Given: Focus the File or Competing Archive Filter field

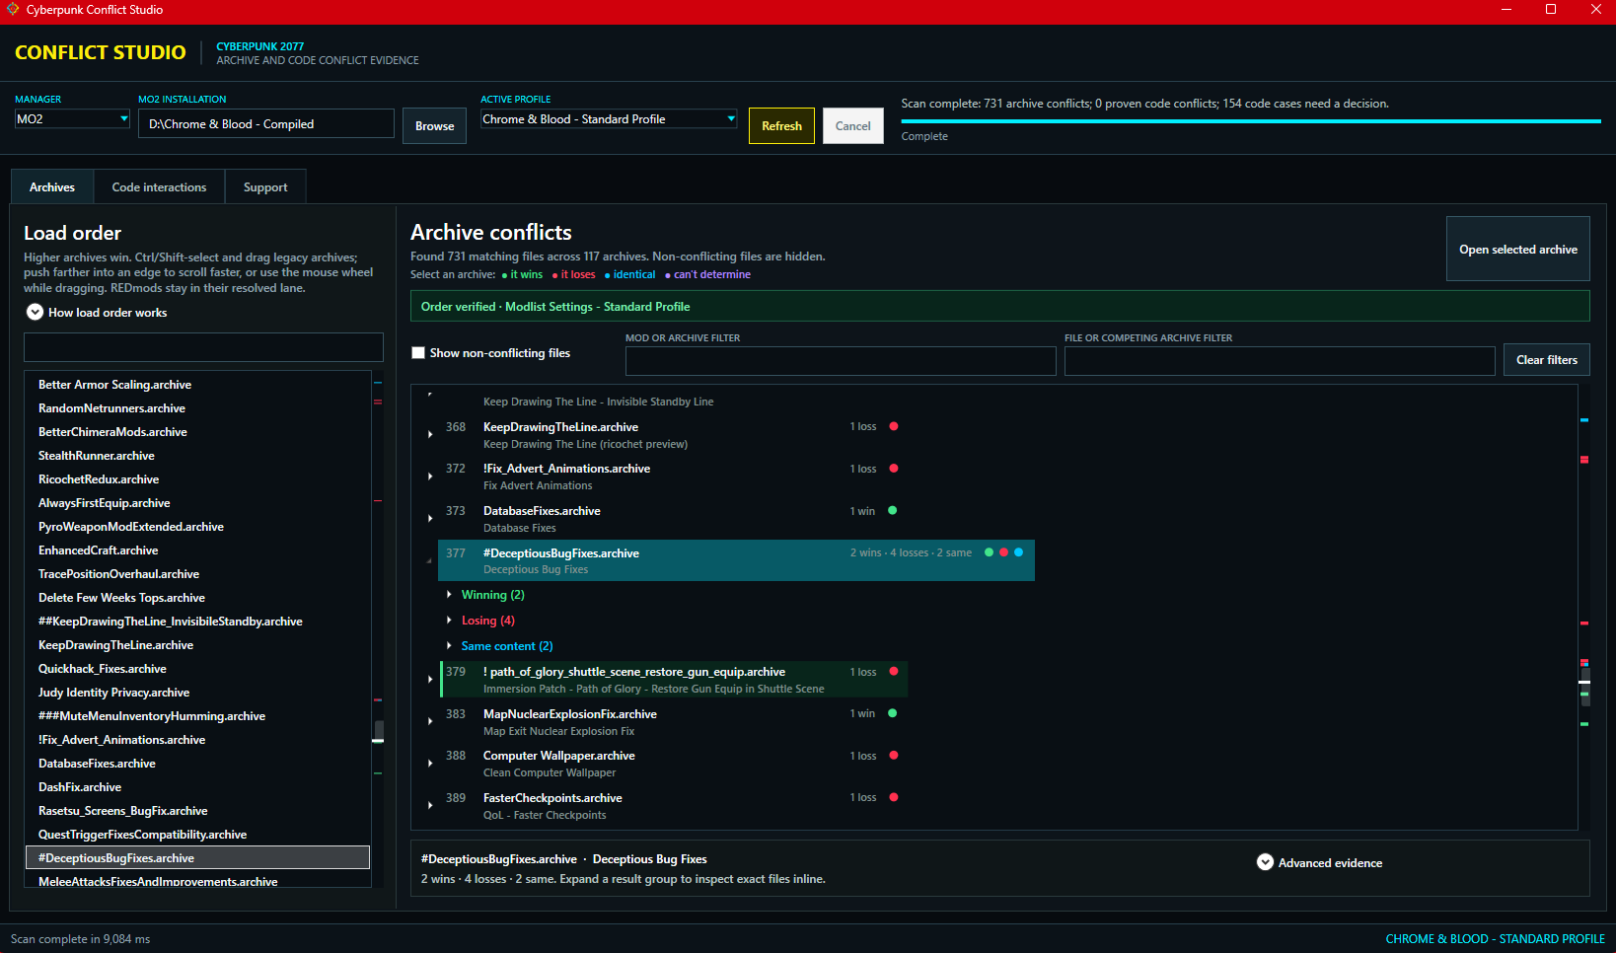Looking at the screenshot, I should coord(1280,361).
